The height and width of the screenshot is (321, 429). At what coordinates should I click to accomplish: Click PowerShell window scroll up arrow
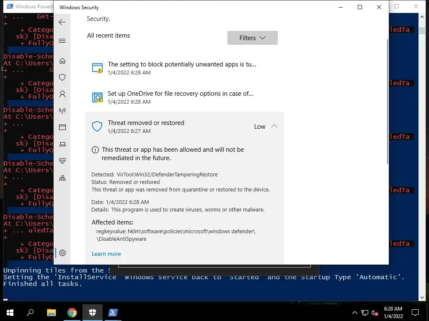(421, 17)
